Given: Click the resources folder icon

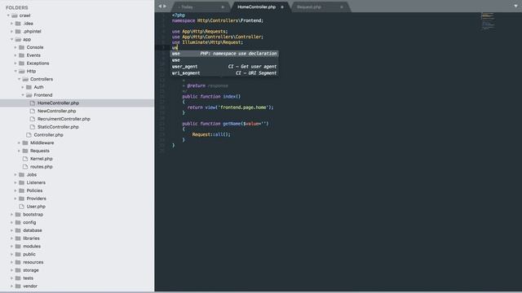Looking at the screenshot, I should tap(18, 262).
